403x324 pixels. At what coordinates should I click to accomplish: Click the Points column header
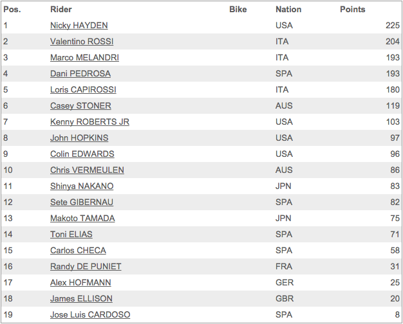(x=353, y=10)
